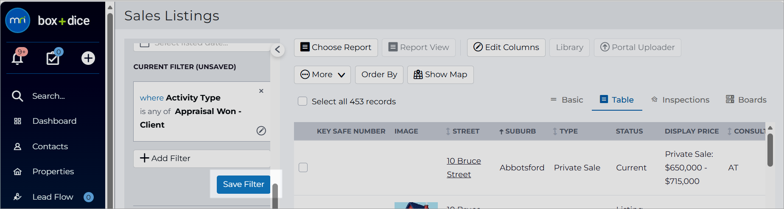Tick Select all 453 records checkbox
The image size is (784, 209).
pos(302,101)
